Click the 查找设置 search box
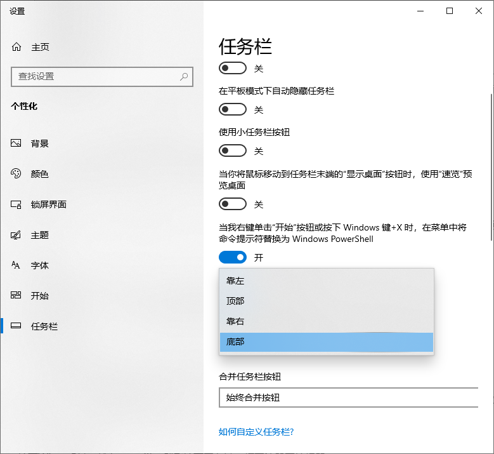Viewport: 494px width, 454px height. pyautogui.click(x=101, y=77)
